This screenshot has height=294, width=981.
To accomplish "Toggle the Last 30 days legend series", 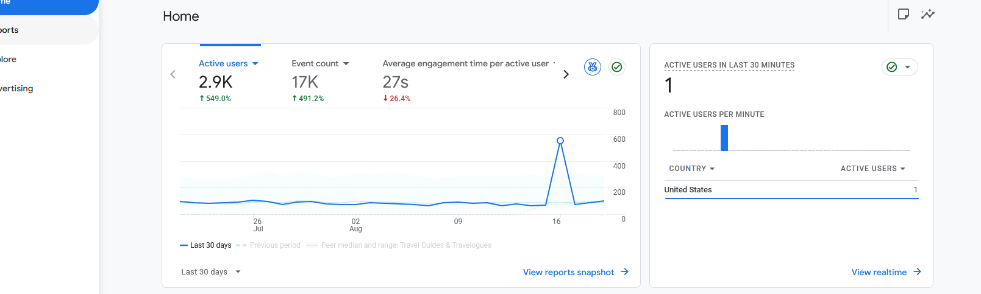I will click(x=205, y=245).
